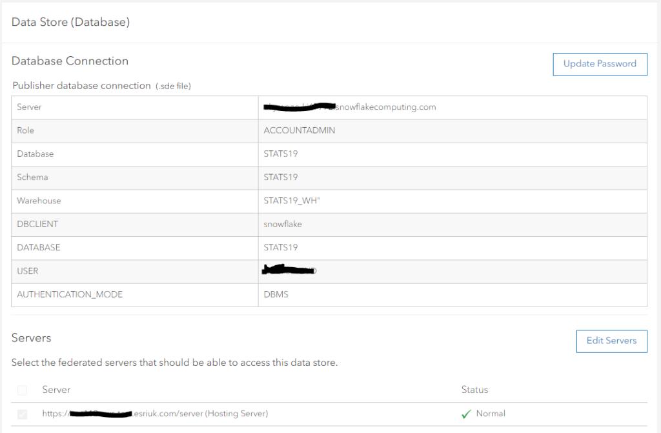Click the Update Password button
661x433 pixels.
tap(600, 64)
